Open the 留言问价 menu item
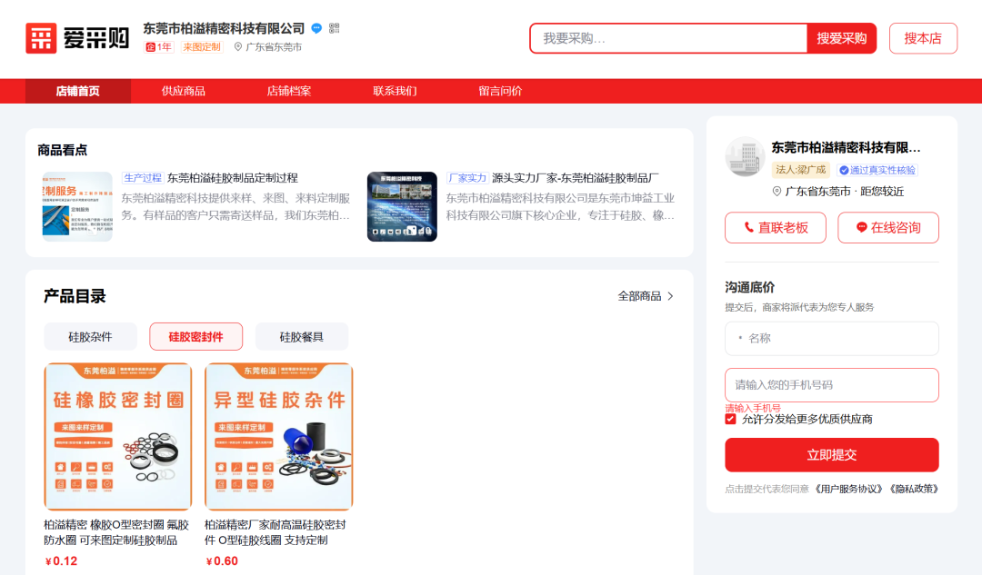 [x=500, y=92]
